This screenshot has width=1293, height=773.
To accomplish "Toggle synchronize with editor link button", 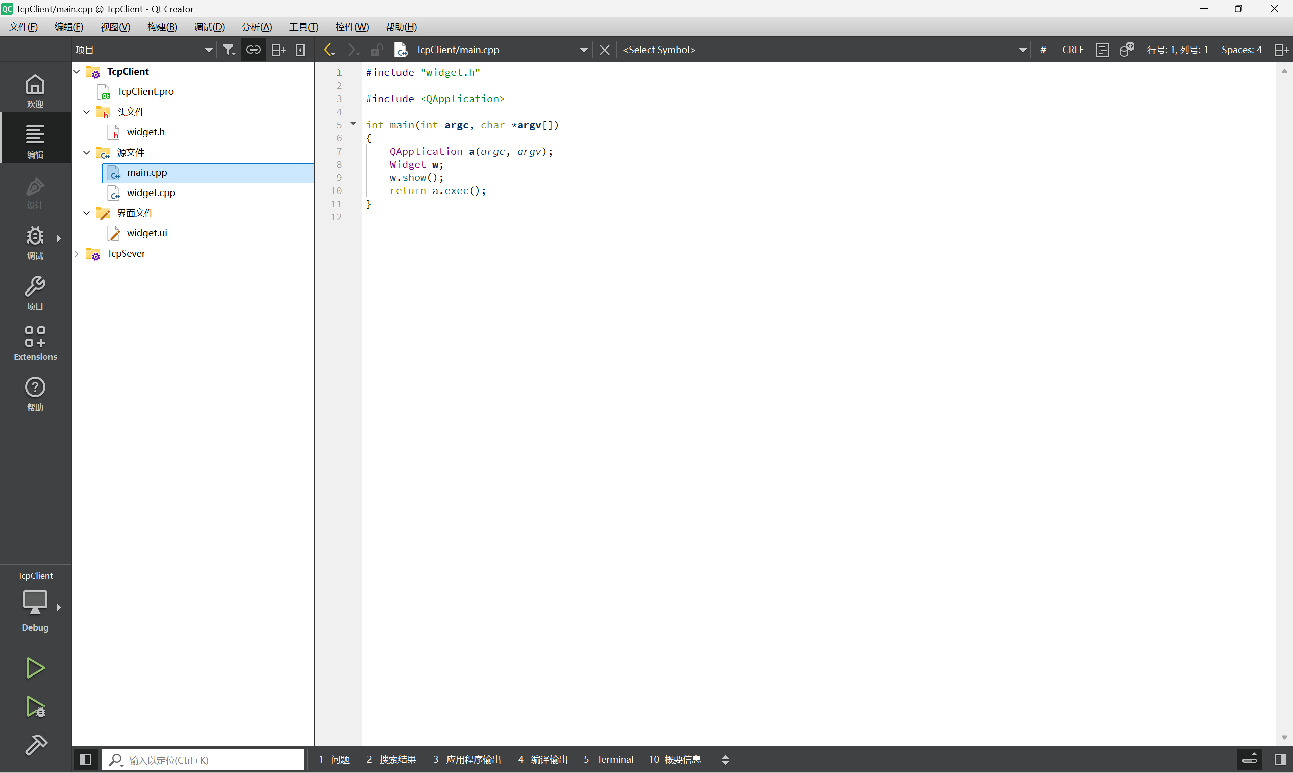I will click(x=254, y=50).
